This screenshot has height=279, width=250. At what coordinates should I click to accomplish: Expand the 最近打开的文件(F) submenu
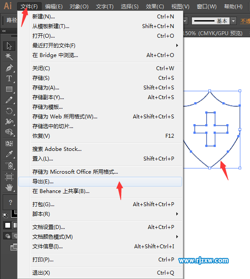100,46
